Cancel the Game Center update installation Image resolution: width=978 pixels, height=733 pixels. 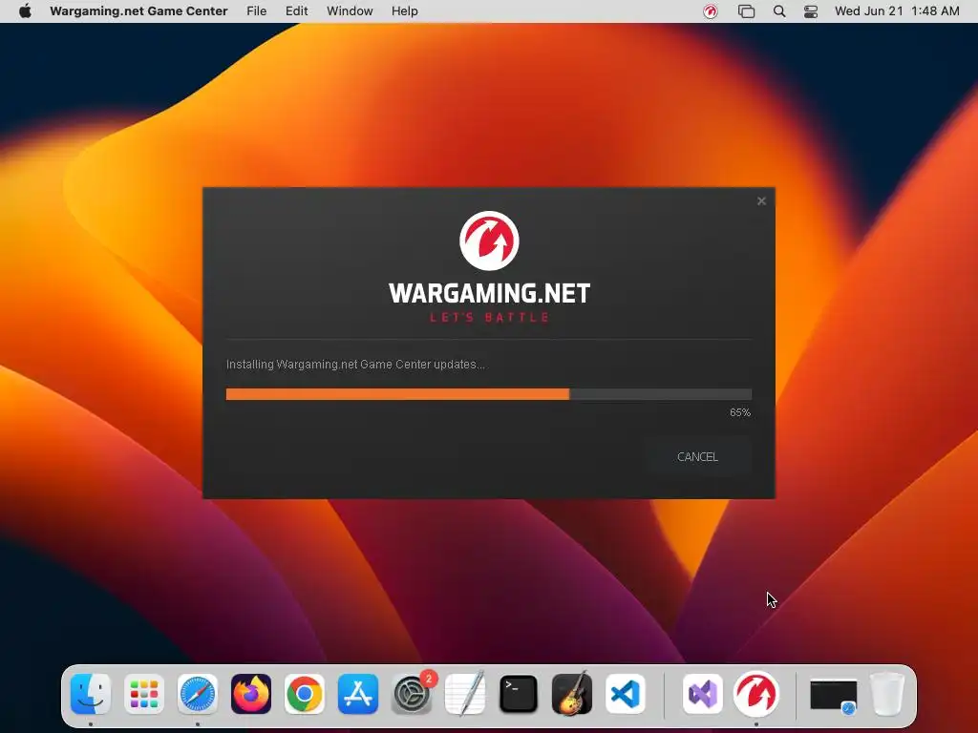pos(697,457)
